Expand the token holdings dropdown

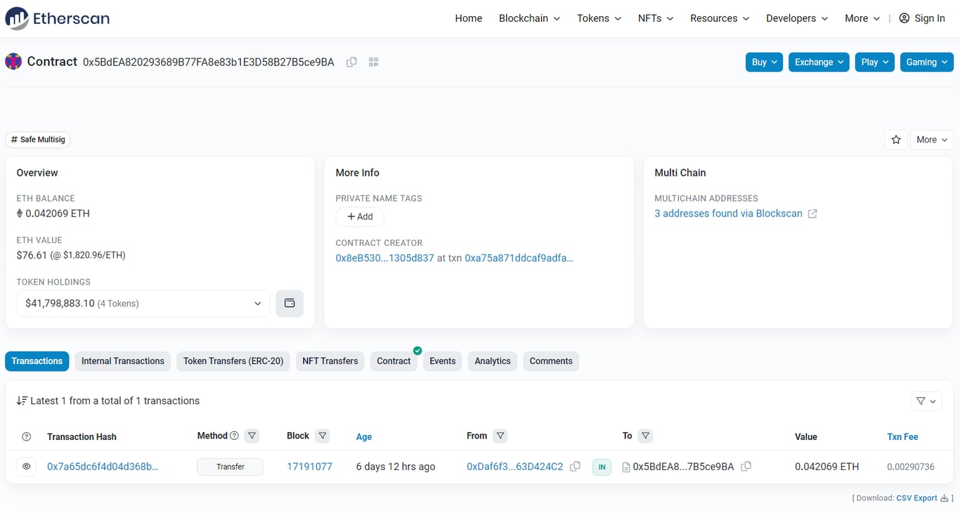257,303
